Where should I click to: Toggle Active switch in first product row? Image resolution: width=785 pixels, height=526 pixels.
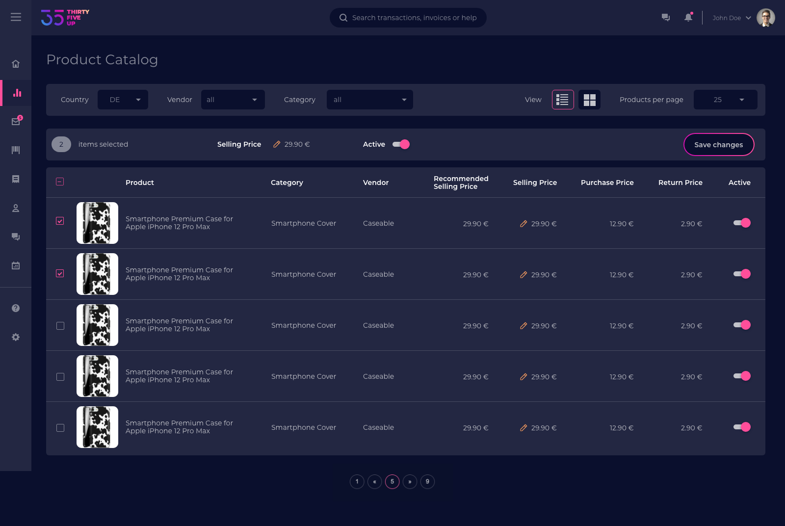point(742,223)
